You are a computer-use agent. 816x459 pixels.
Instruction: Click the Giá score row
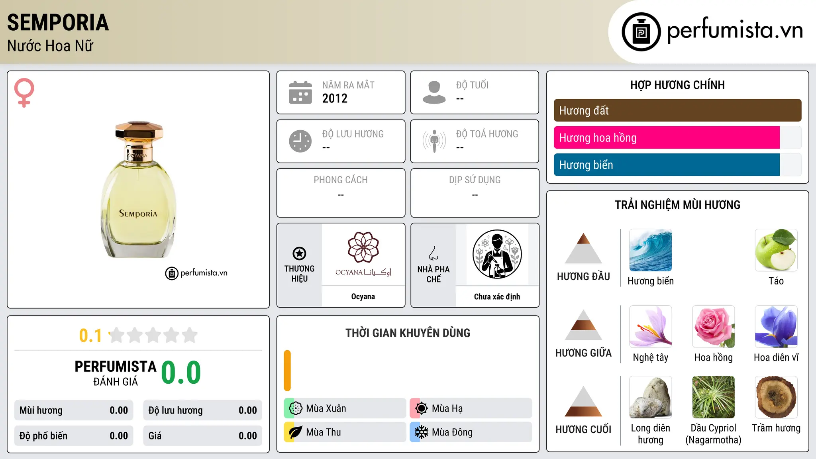pos(202,436)
